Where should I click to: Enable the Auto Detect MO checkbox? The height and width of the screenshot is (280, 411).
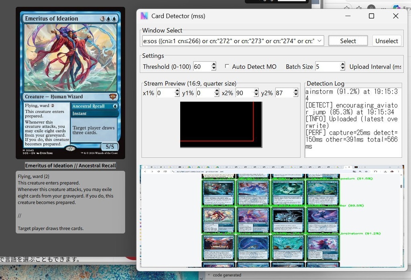click(x=227, y=66)
